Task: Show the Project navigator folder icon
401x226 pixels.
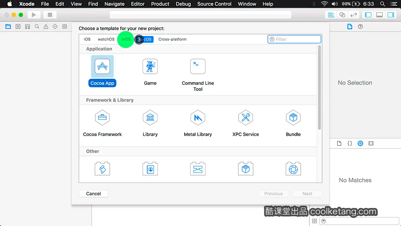Action: pos(8,26)
